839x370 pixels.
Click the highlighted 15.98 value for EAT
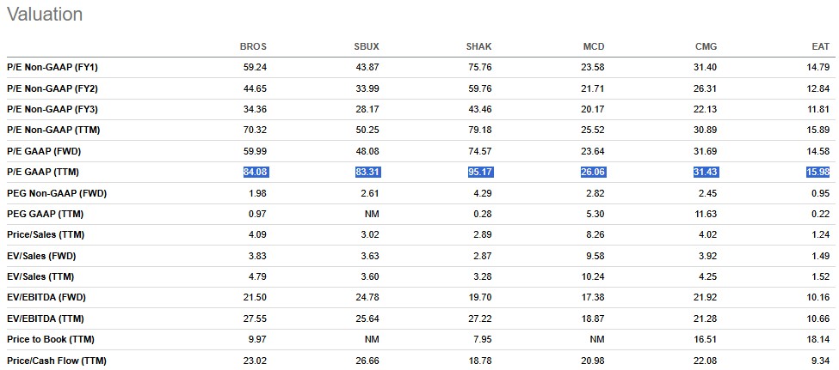coord(817,172)
